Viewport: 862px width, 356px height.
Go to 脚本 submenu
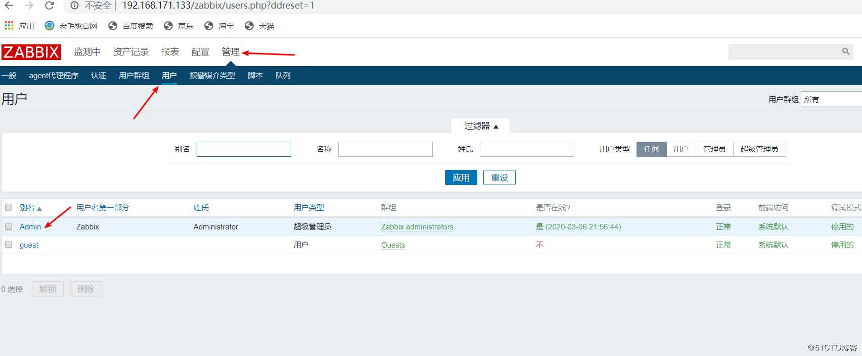(255, 76)
